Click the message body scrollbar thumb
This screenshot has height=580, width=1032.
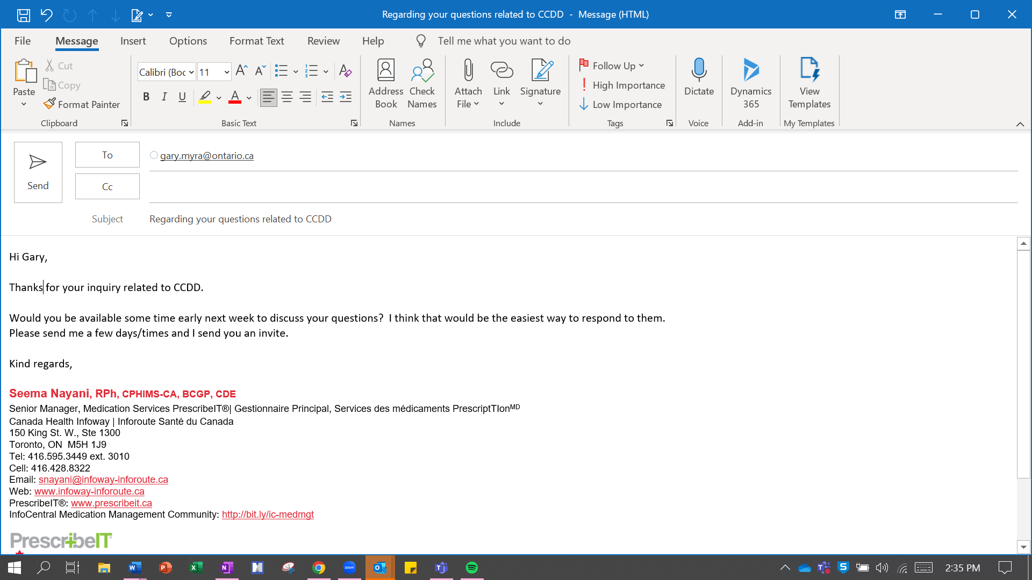click(x=1023, y=364)
